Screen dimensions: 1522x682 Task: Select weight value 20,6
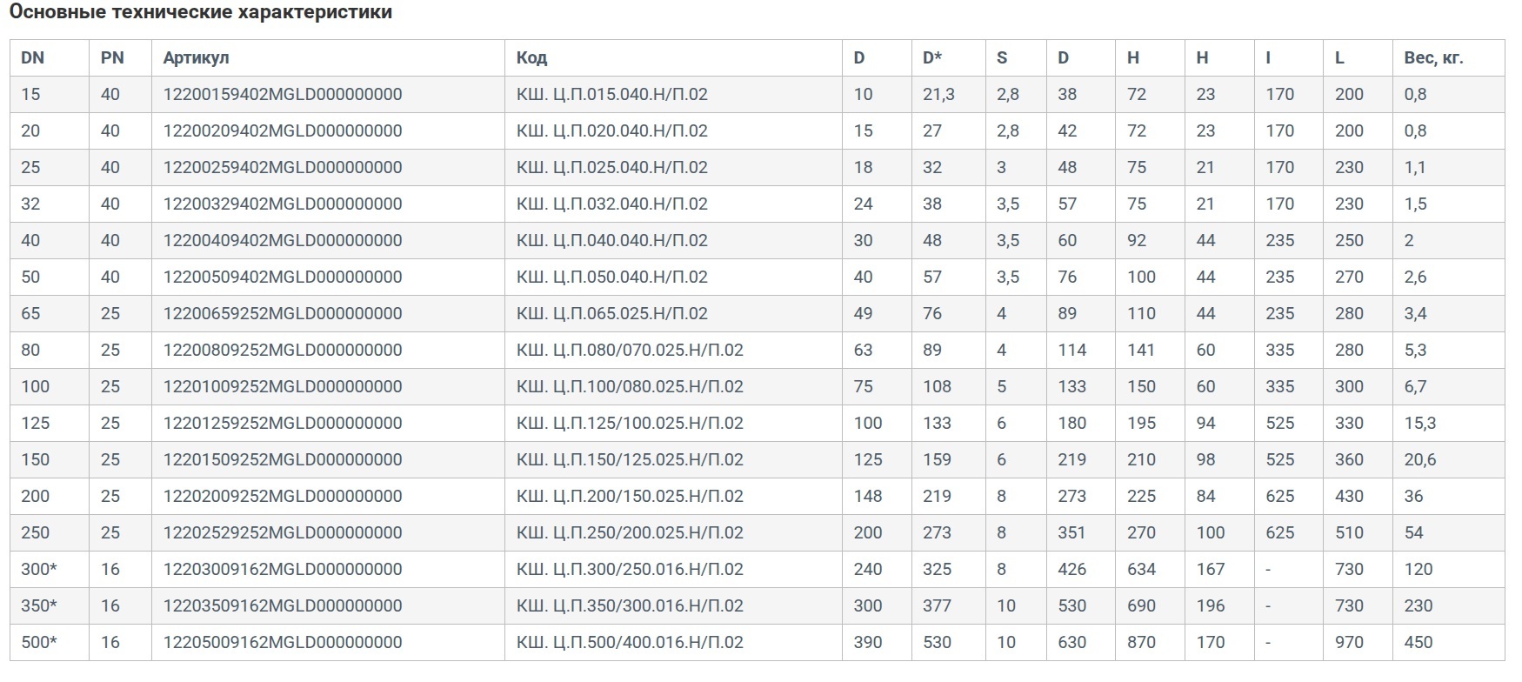click(x=1419, y=459)
